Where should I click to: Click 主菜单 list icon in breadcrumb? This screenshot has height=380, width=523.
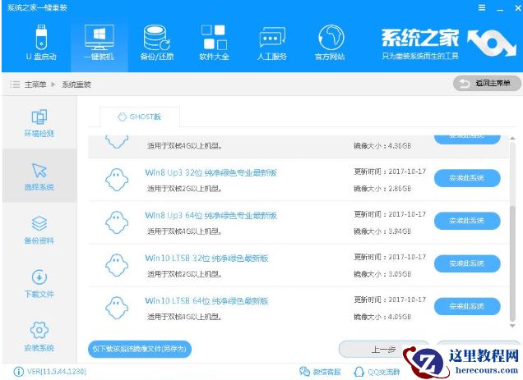15,85
